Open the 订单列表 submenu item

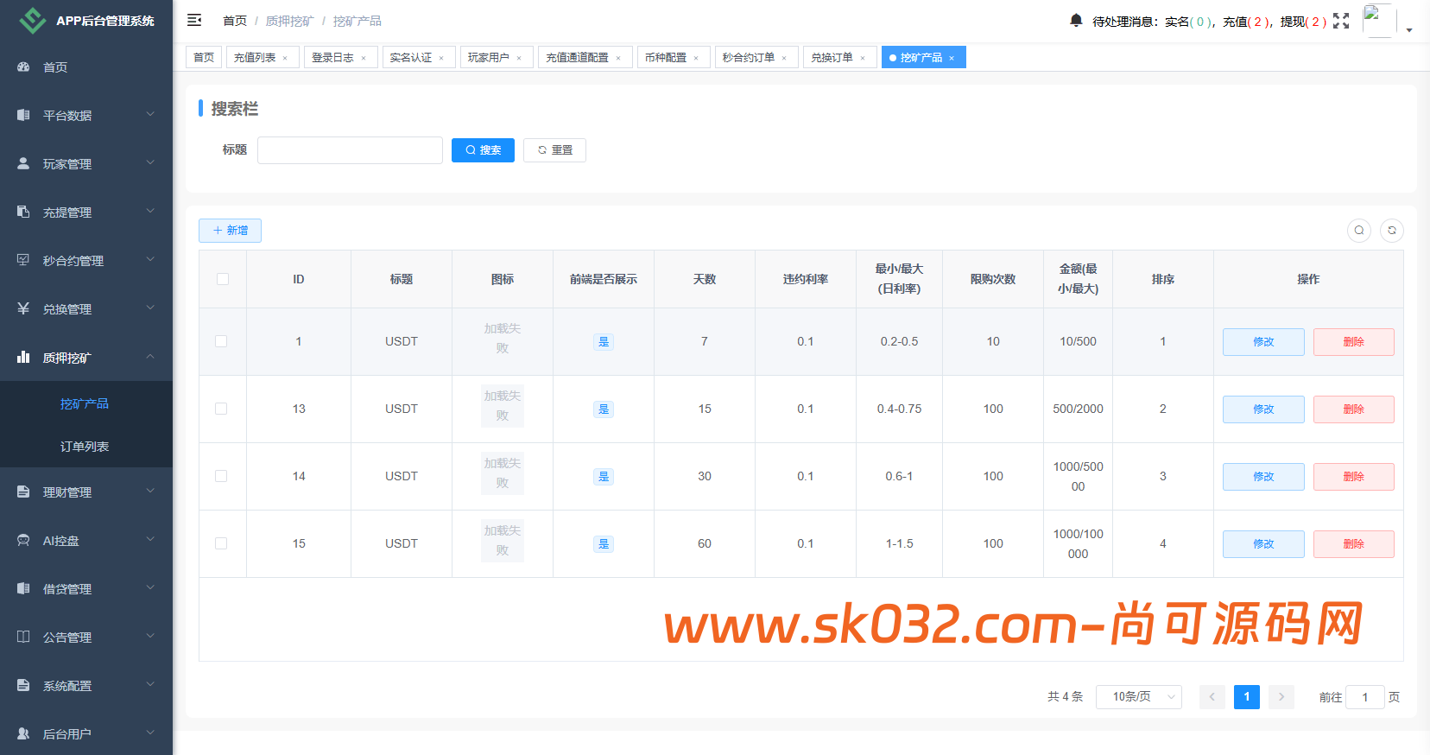86,447
